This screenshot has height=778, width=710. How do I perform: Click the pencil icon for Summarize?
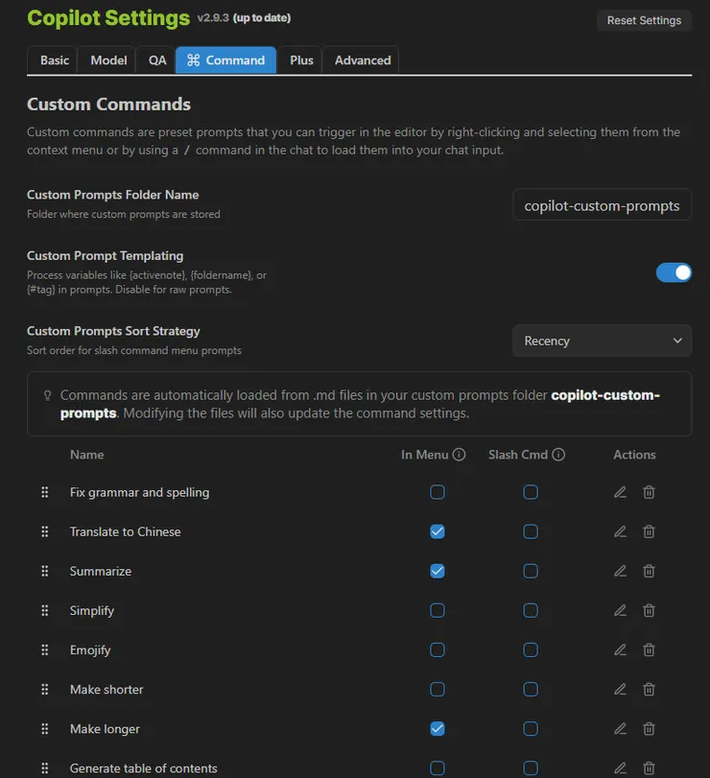tap(620, 571)
